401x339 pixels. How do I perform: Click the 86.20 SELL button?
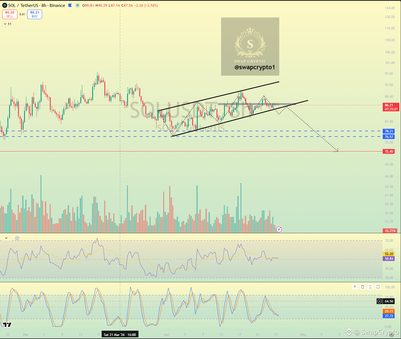pos(10,14)
